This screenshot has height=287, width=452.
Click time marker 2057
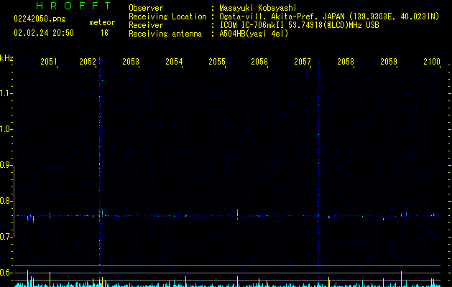click(x=303, y=61)
